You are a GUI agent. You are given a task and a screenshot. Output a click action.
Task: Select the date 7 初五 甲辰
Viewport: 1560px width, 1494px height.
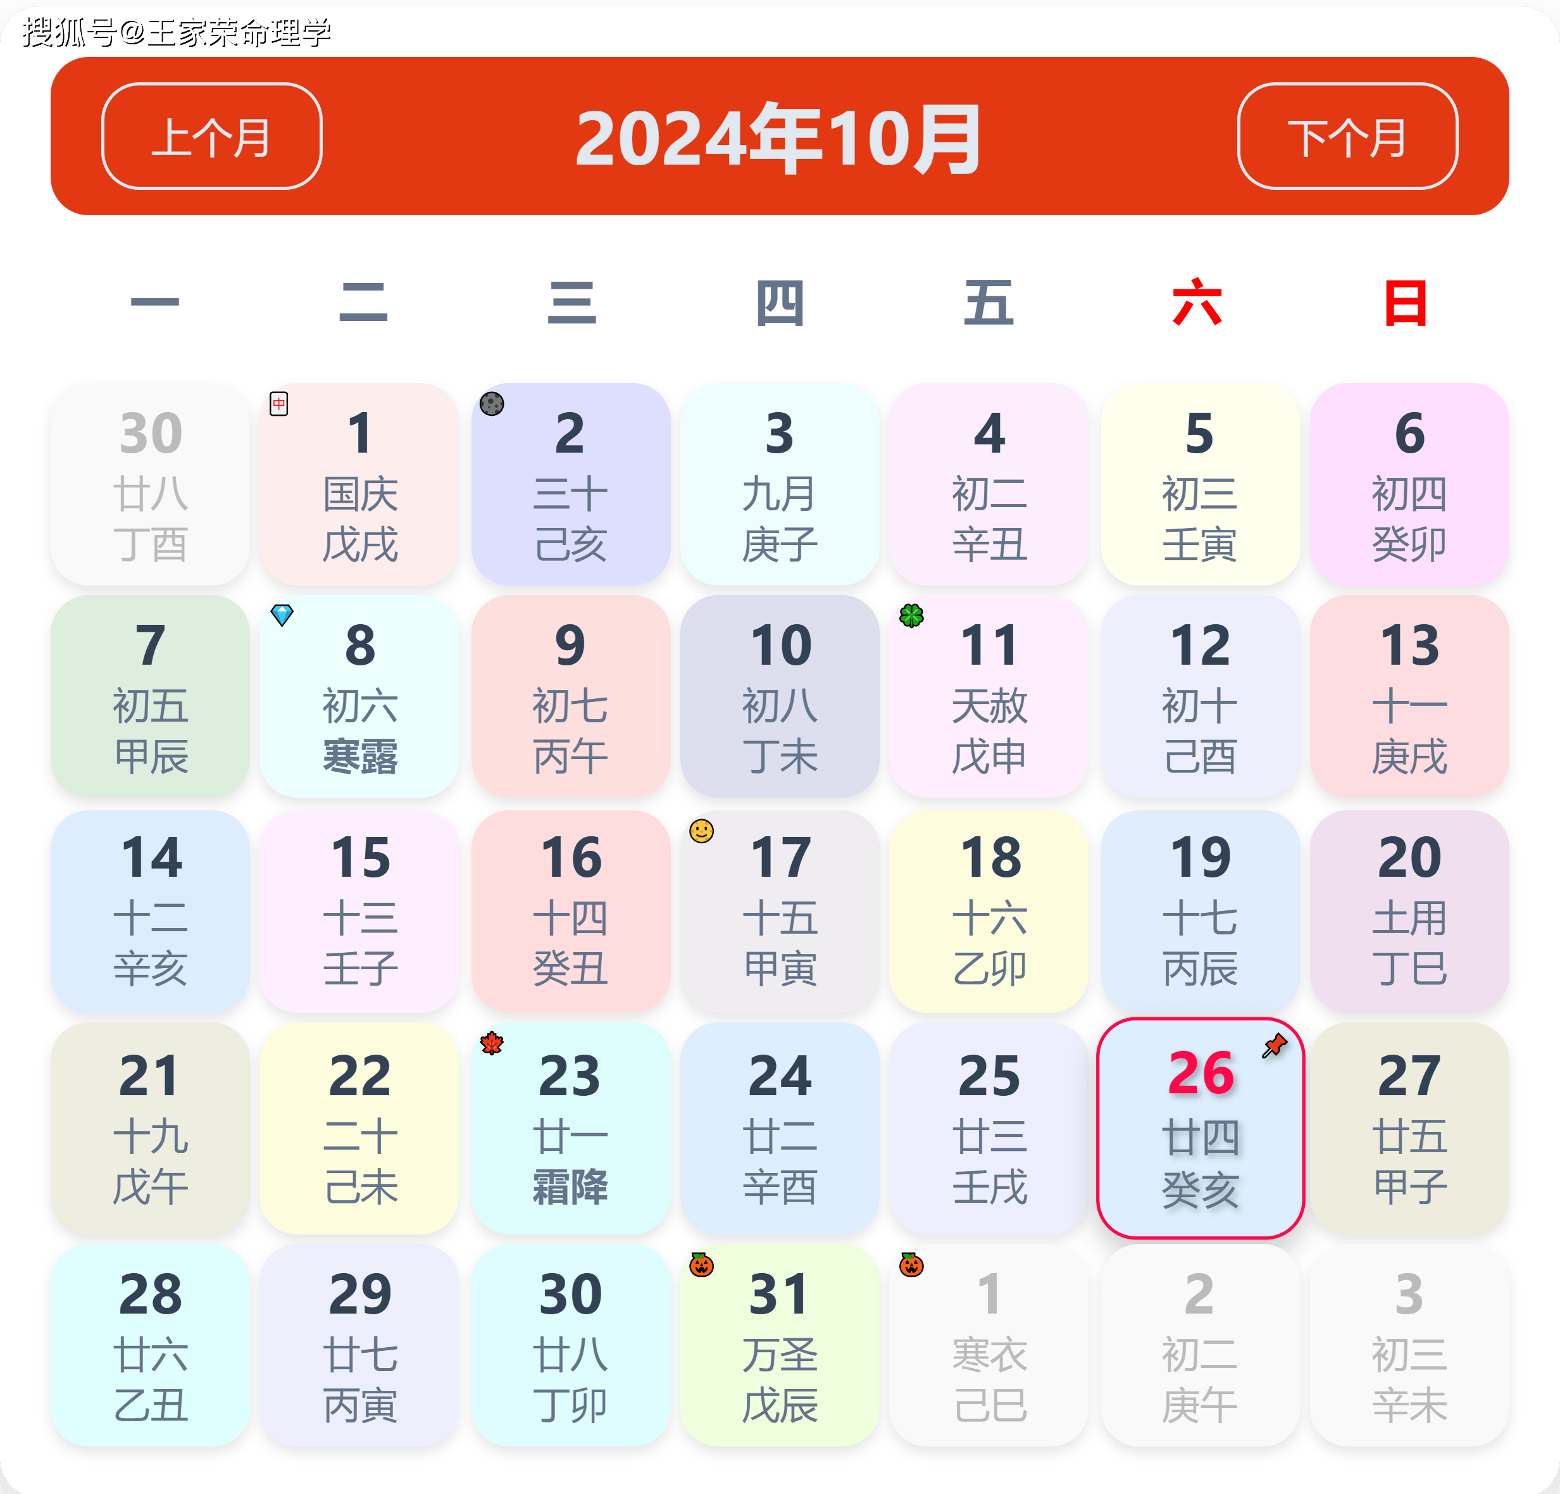click(151, 696)
